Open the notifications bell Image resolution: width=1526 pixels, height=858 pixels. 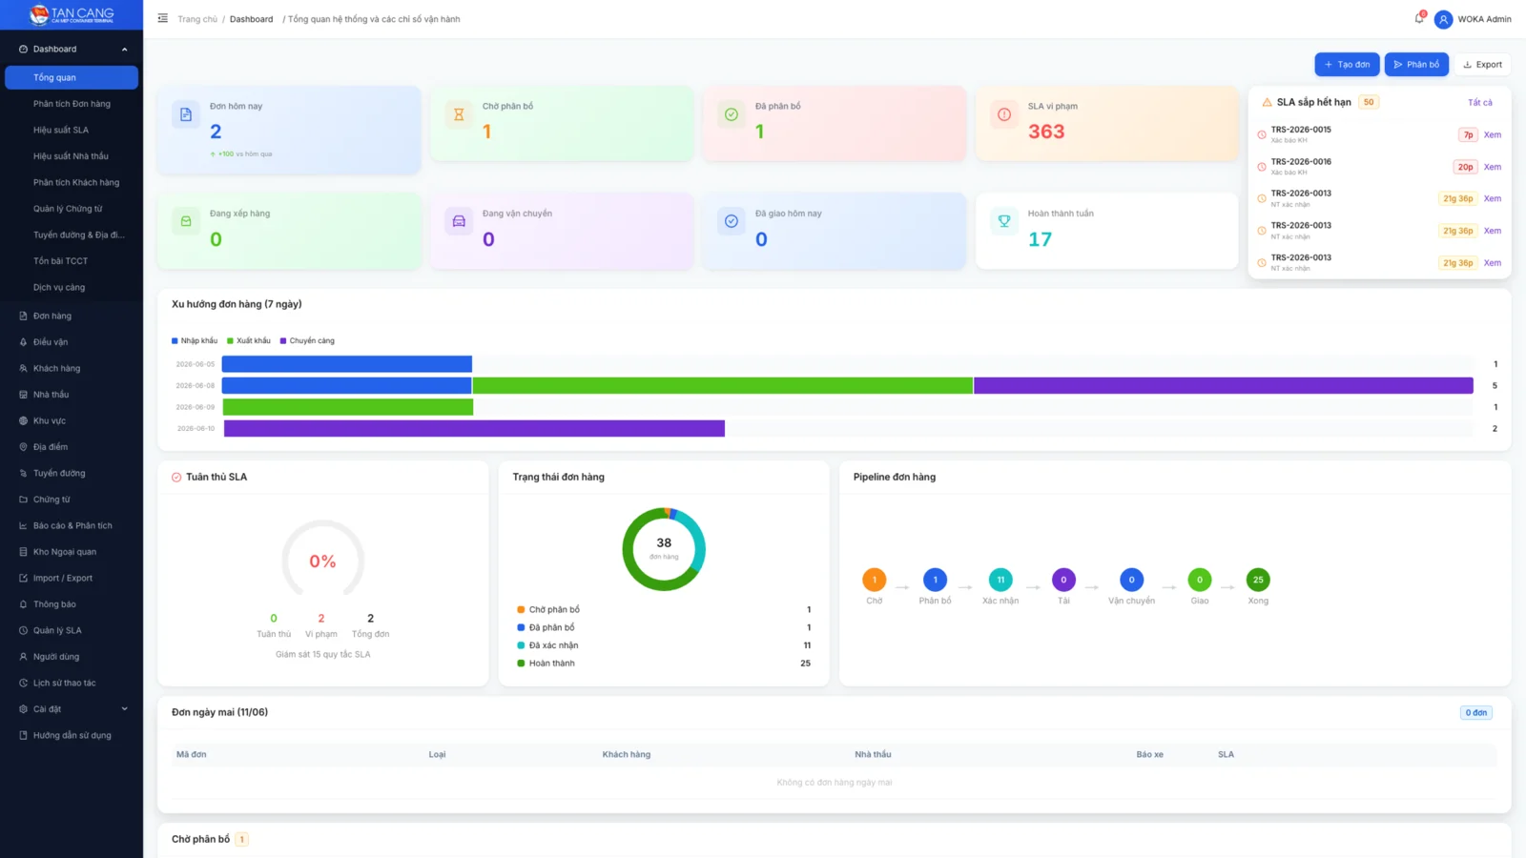click(x=1419, y=18)
